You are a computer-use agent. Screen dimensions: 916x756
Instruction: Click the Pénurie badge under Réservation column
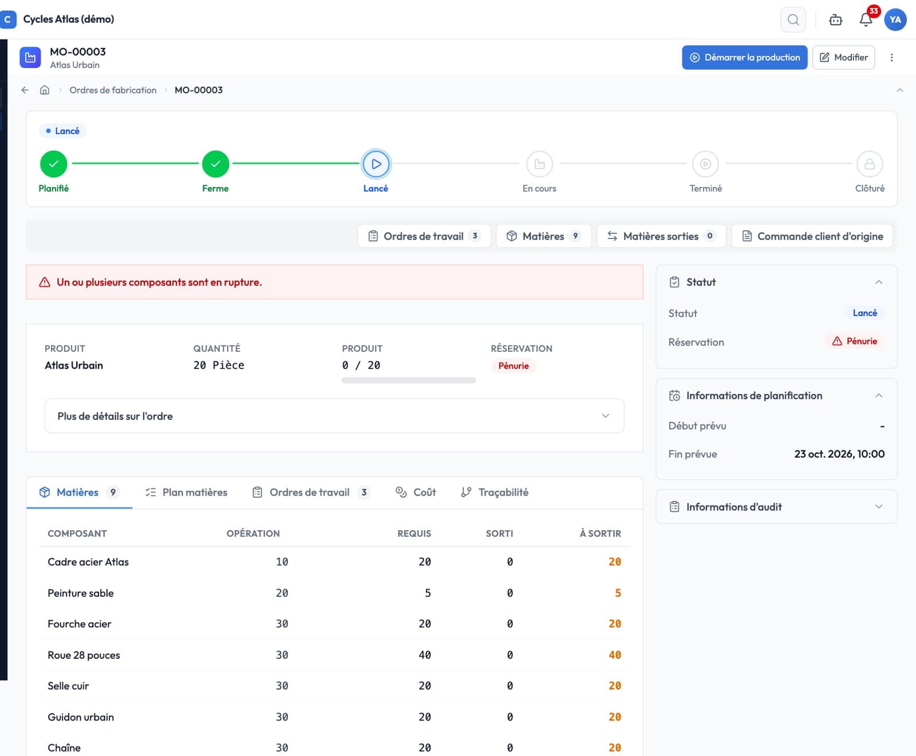pos(514,366)
